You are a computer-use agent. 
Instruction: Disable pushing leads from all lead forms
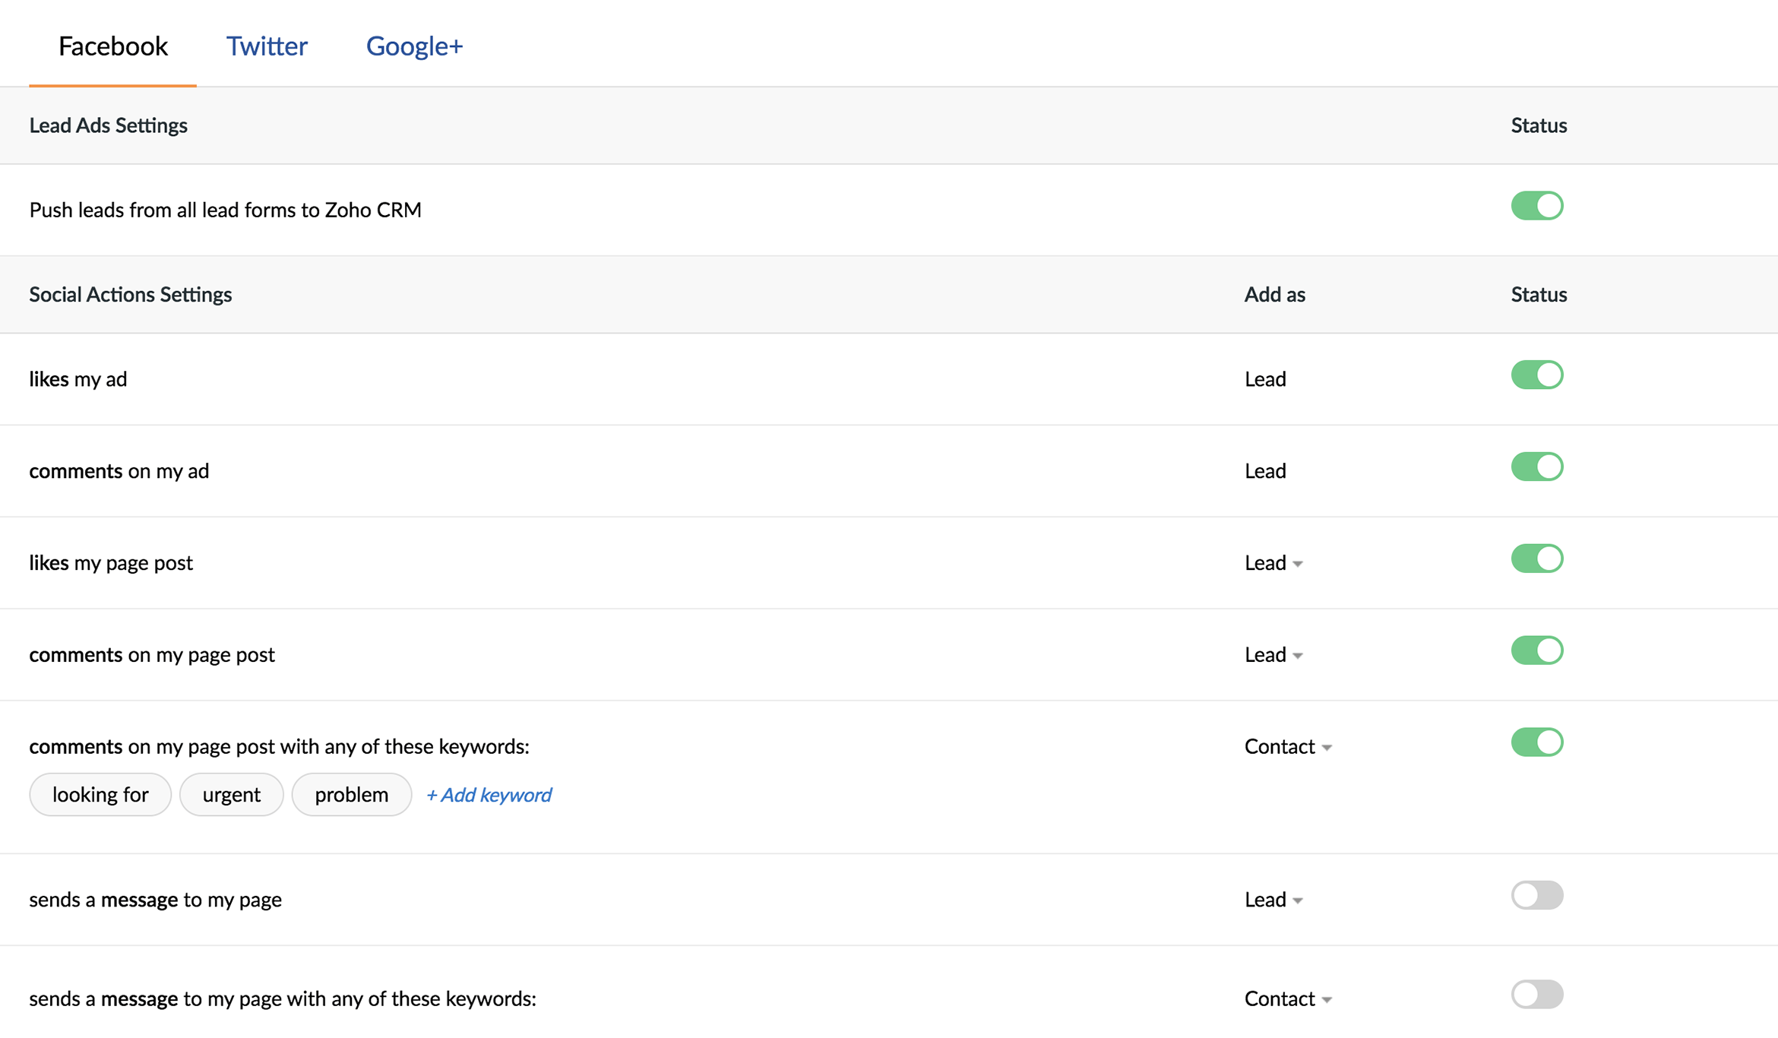point(1536,206)
